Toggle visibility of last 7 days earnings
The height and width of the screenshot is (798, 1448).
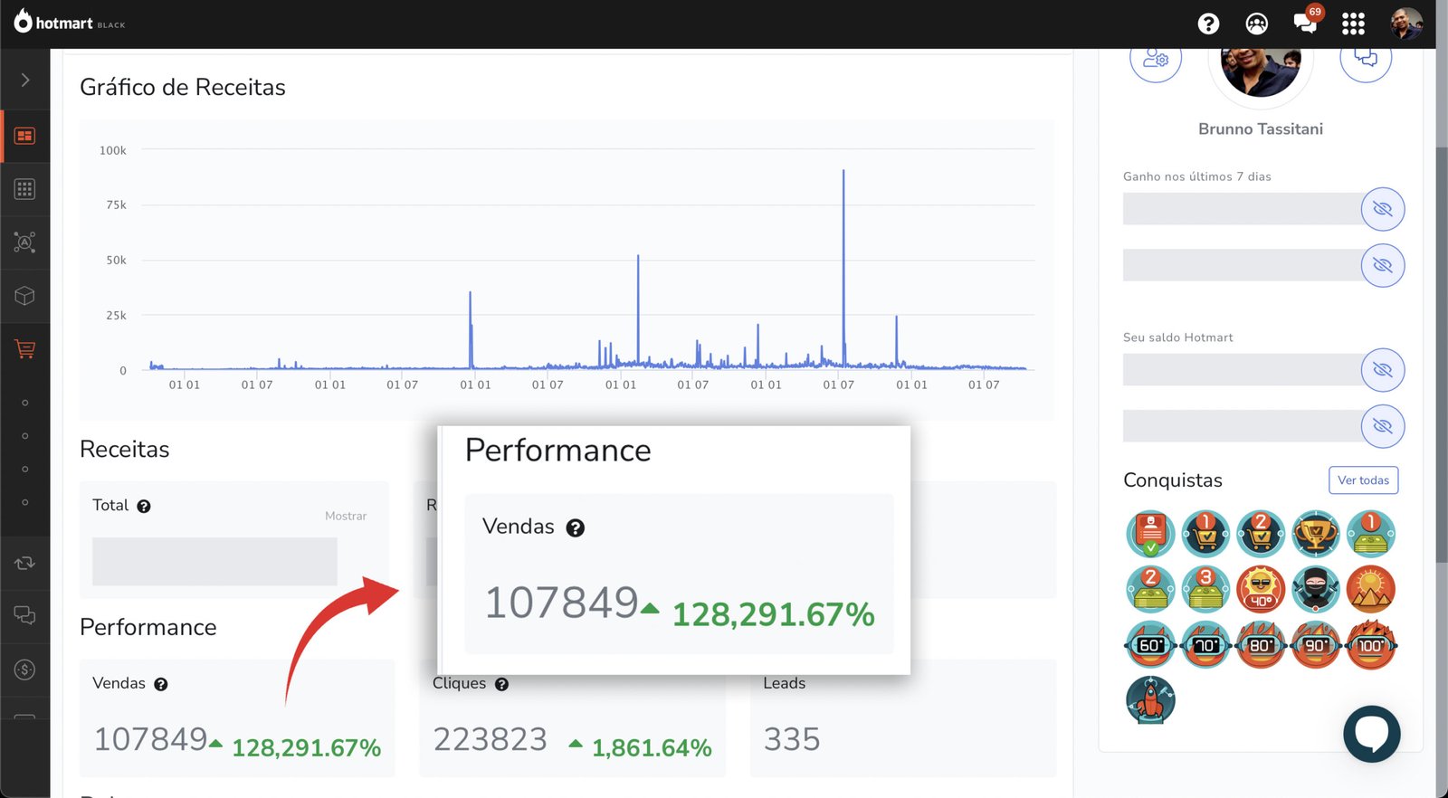pos(1382,209)
